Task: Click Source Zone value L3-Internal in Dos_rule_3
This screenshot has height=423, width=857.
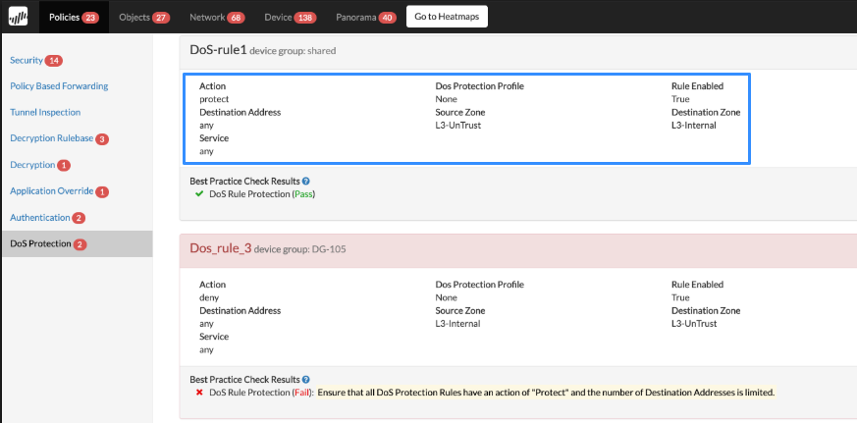Action: pos(457,324)
